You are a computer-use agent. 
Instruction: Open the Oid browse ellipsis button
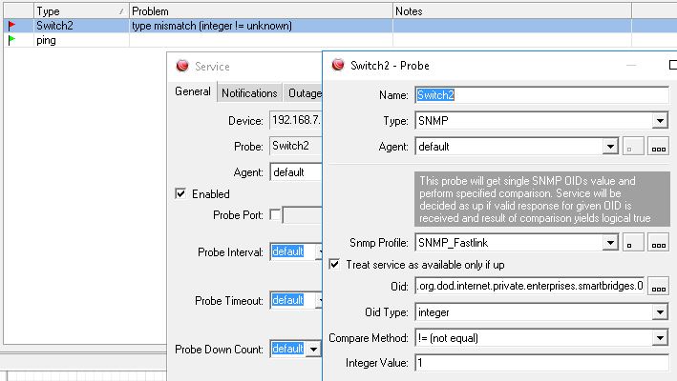click(659, 287)
